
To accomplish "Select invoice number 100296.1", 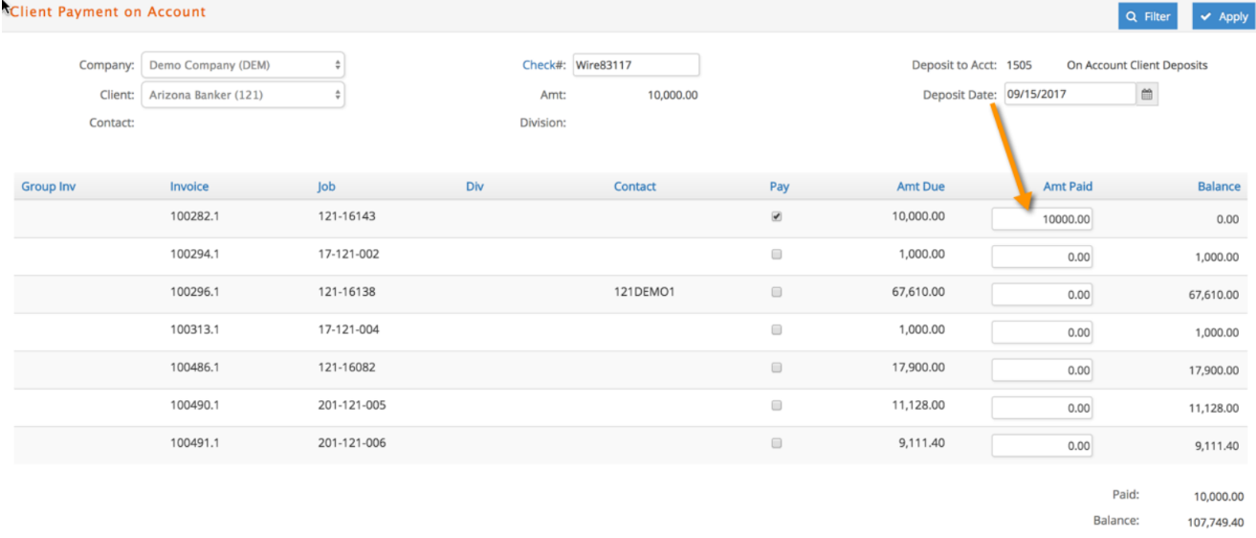I will click(x=195, y=292).
